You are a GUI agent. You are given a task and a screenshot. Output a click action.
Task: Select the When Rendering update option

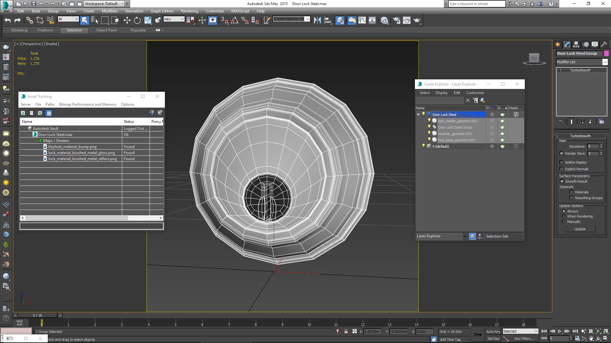[x=564, y=216]
